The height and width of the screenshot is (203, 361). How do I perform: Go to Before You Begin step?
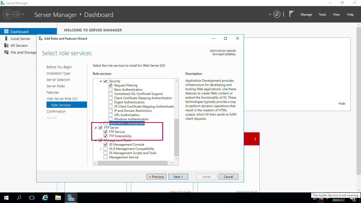(x=59, y=67)
